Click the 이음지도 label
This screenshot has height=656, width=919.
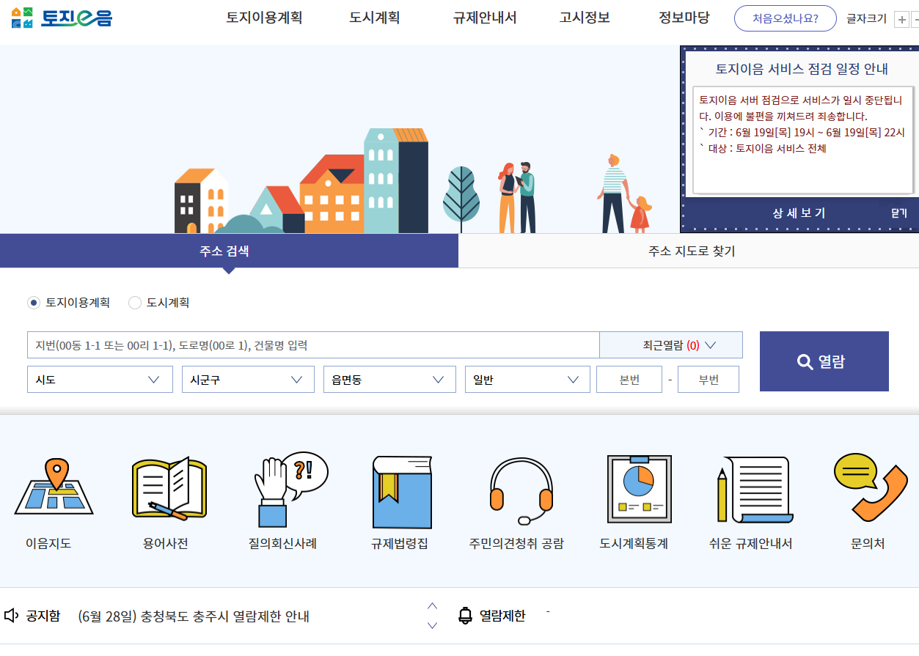48,544
